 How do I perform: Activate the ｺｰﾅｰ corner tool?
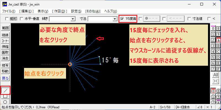(x=5, y=41)
